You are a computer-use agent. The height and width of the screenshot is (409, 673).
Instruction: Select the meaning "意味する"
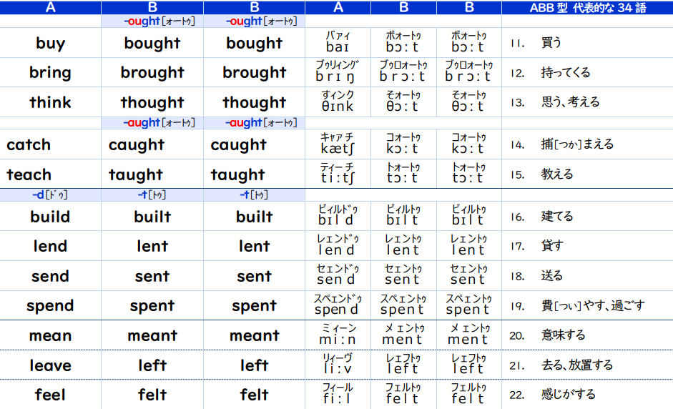point(563,335)
